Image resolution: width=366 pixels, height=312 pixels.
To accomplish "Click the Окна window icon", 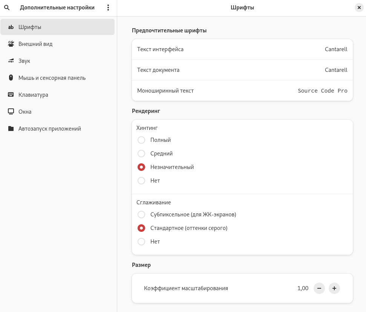I will point(11,112).
